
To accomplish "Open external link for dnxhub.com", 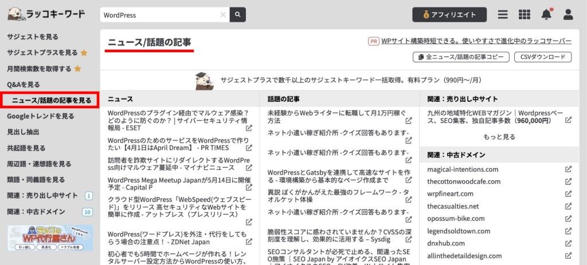I will [x=568, y=243].
